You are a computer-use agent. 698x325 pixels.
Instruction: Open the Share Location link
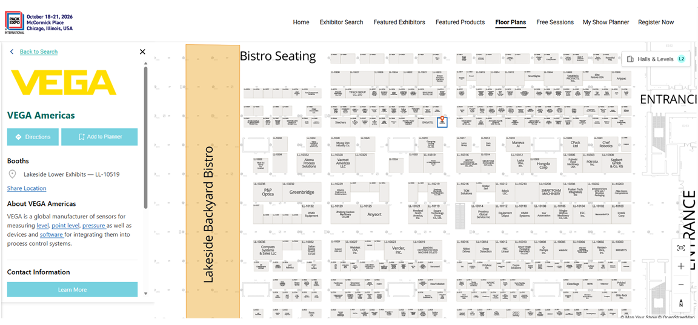point(27,188)
